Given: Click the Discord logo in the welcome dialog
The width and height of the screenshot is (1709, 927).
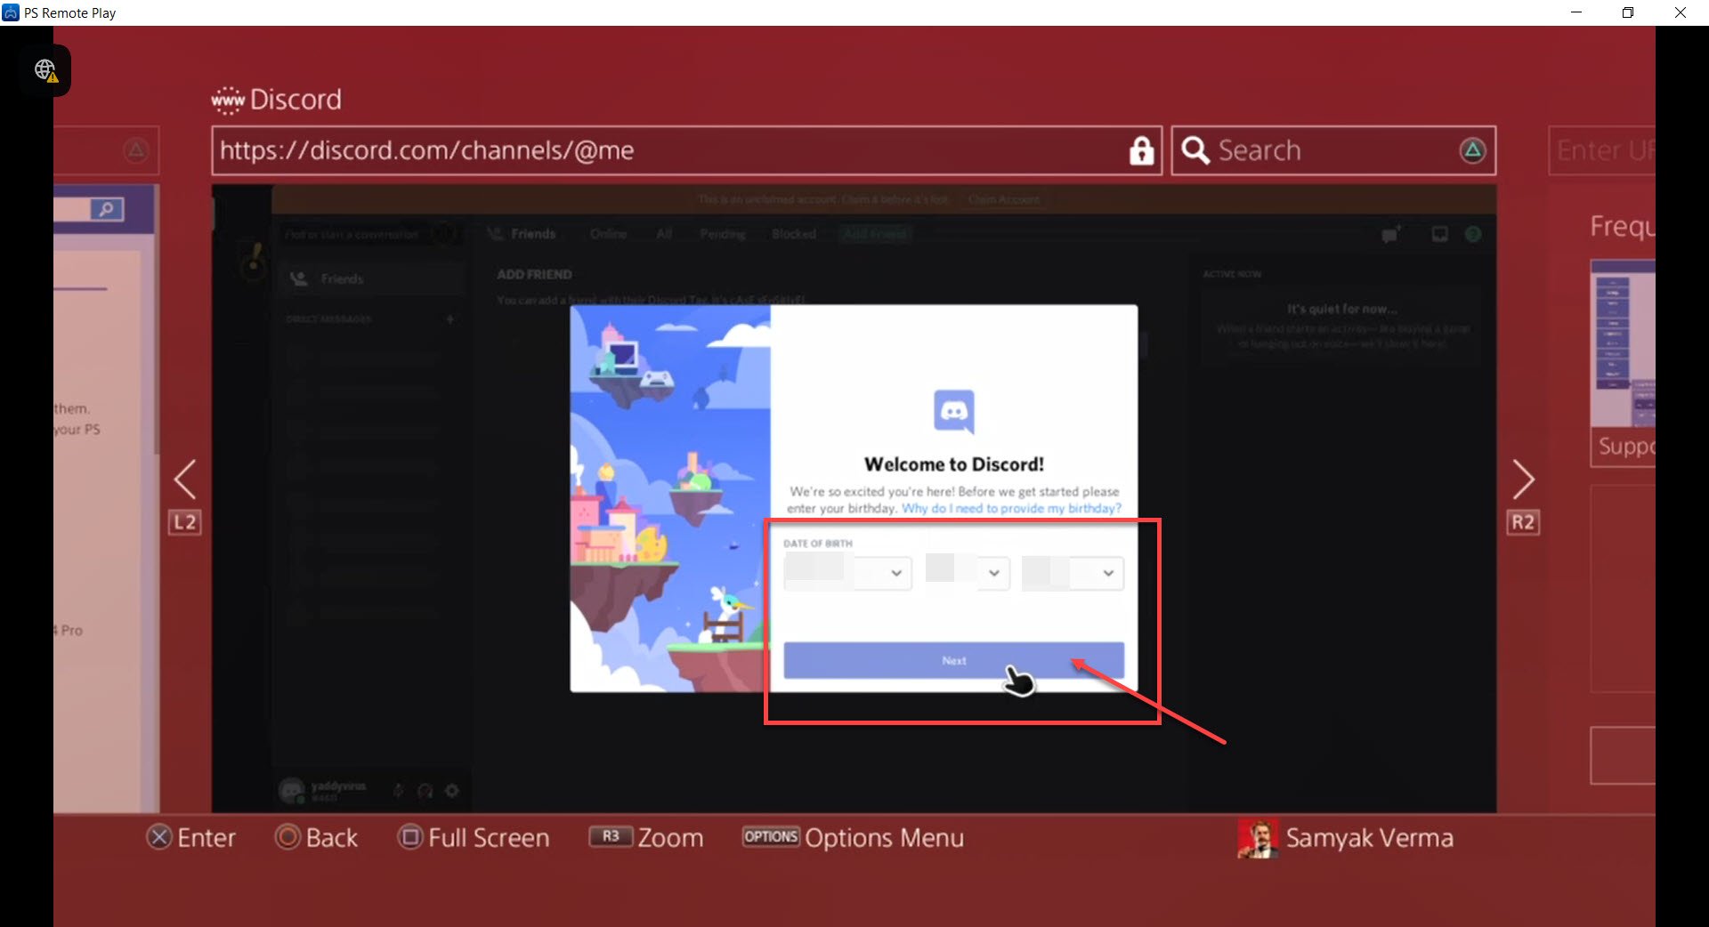Looking at the screenshot, I should point(954,411).
